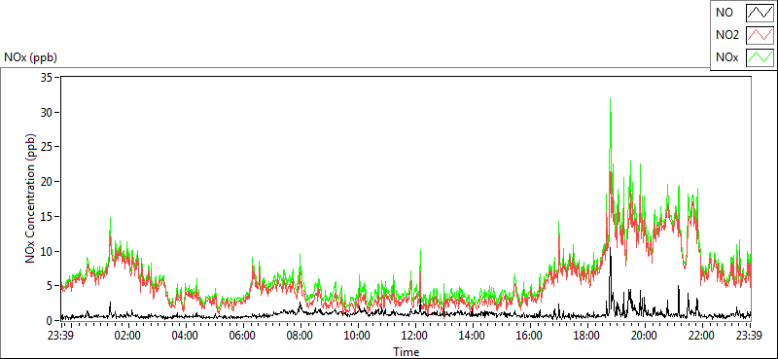Click the 06:00 time axis label

[243, 335]
